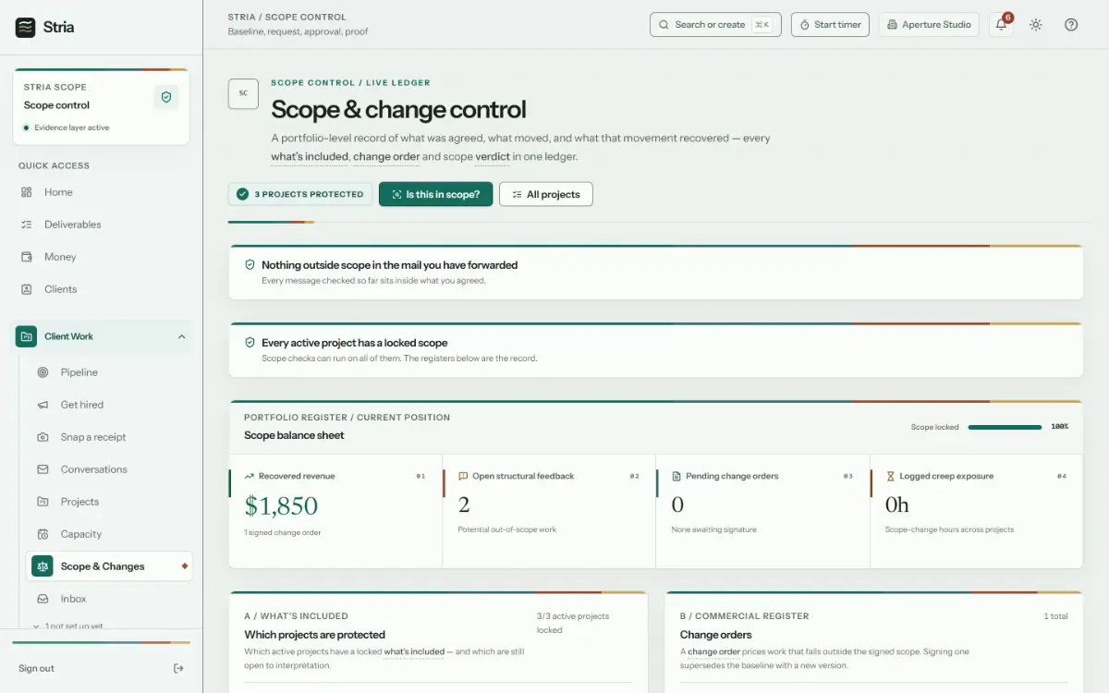Viewport: 1109px width, 693px height.
Task: Open Pipeline under Client Work
Action: point(79,372)
